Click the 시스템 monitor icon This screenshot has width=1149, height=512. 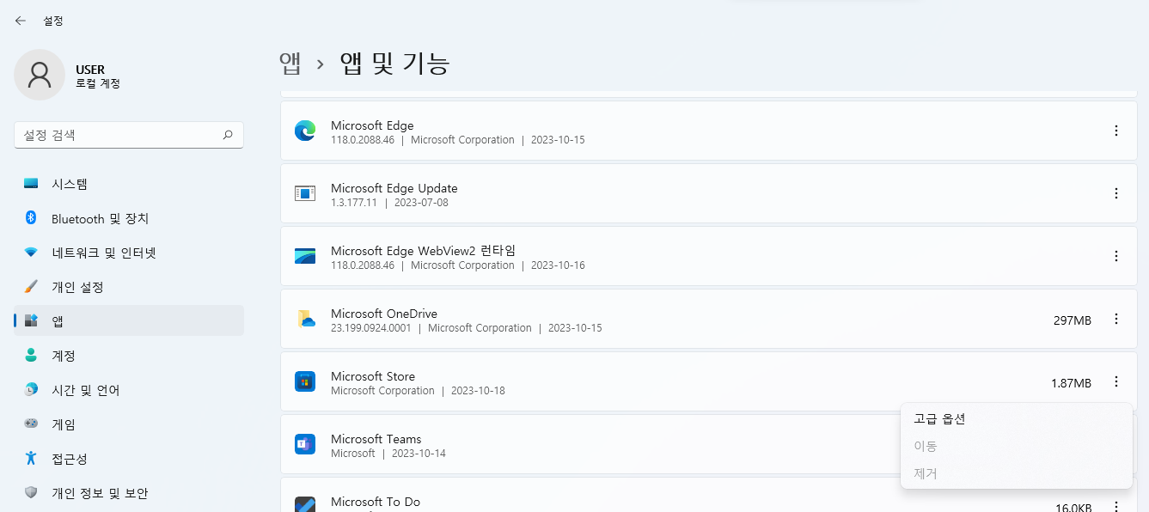31,184
